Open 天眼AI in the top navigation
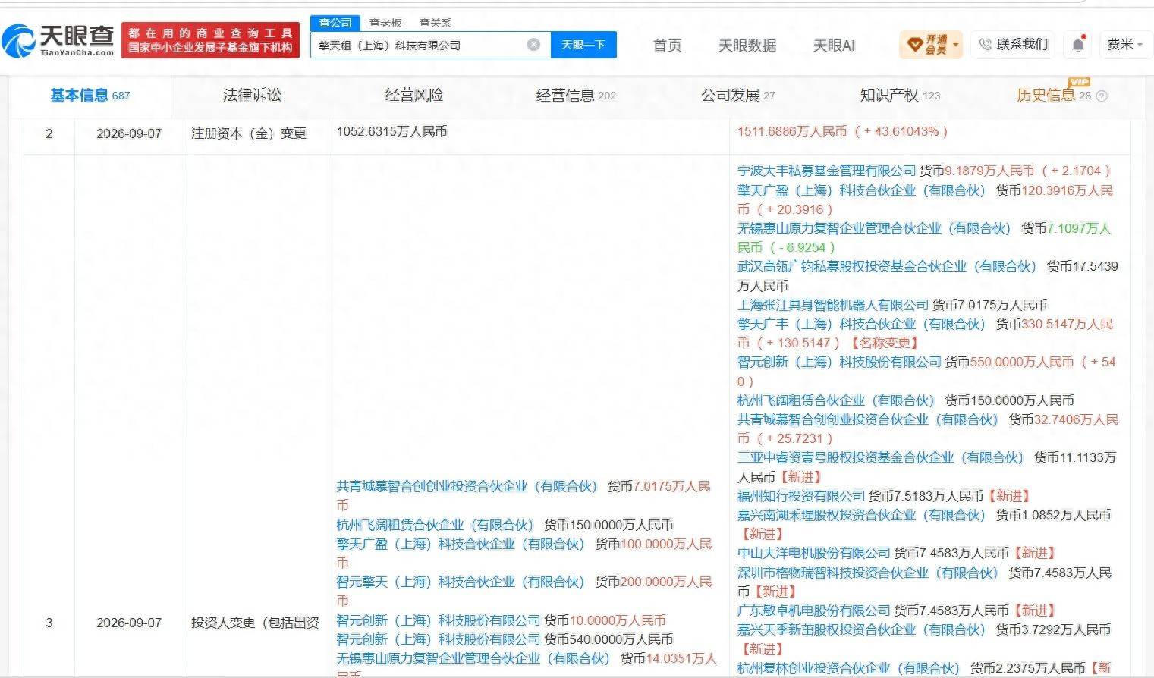This screenshot has height=678, width=1154. [834, 46]
